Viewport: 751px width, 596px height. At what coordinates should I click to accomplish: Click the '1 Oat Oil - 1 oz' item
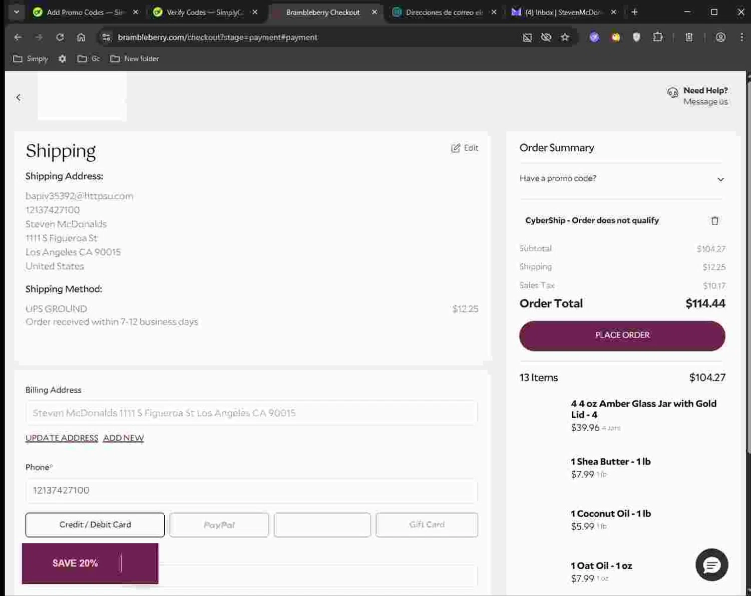tap(601, 565)
